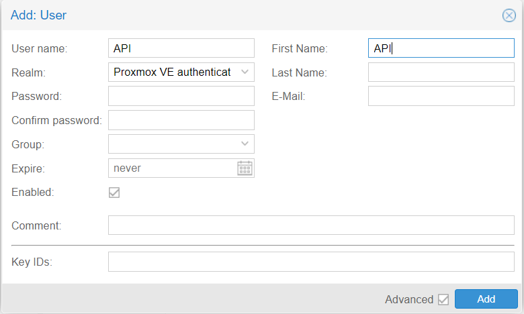Uncheck the Advanced checkbox
524x314 pixels.
pyautogui.click(x=443, y=299)
